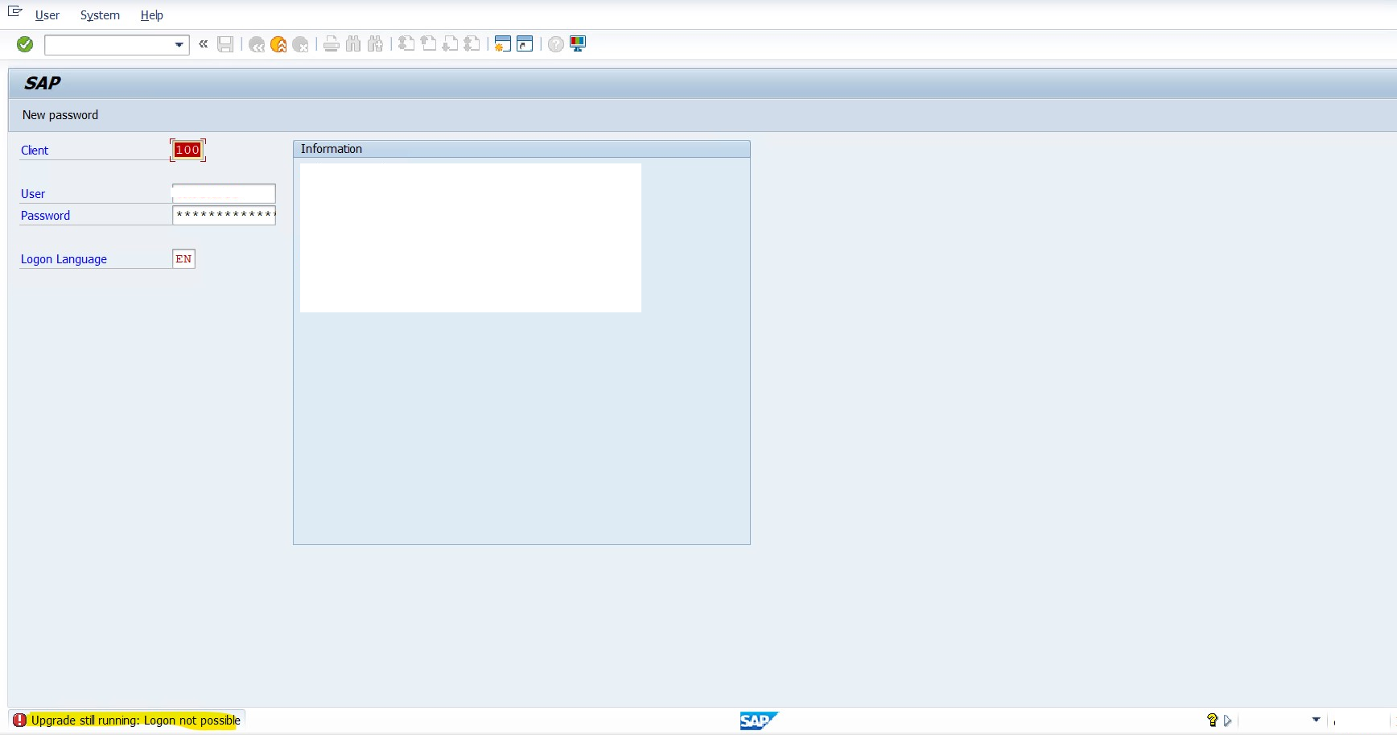Image resolution: width=1397 pixels, height=735 pixels.
Task: Click the Client field label
Action: (35, 151)
